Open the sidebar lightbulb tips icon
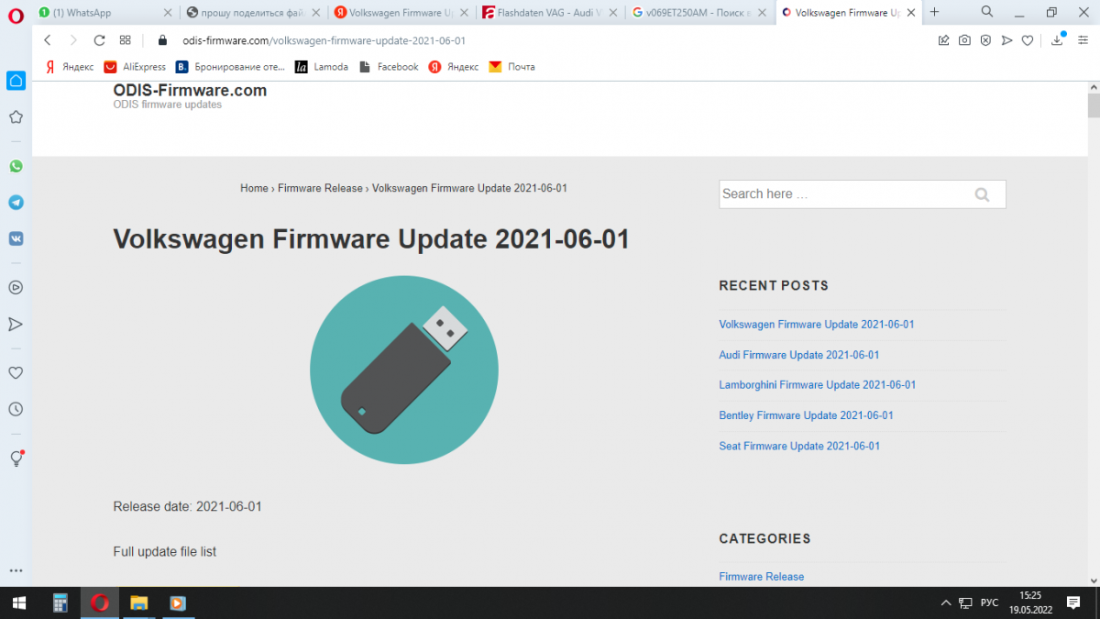 tap(16, 458)
